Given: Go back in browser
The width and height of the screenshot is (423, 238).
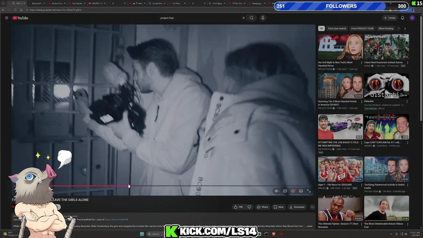Looking at the screenshot, I should [3, 10].
